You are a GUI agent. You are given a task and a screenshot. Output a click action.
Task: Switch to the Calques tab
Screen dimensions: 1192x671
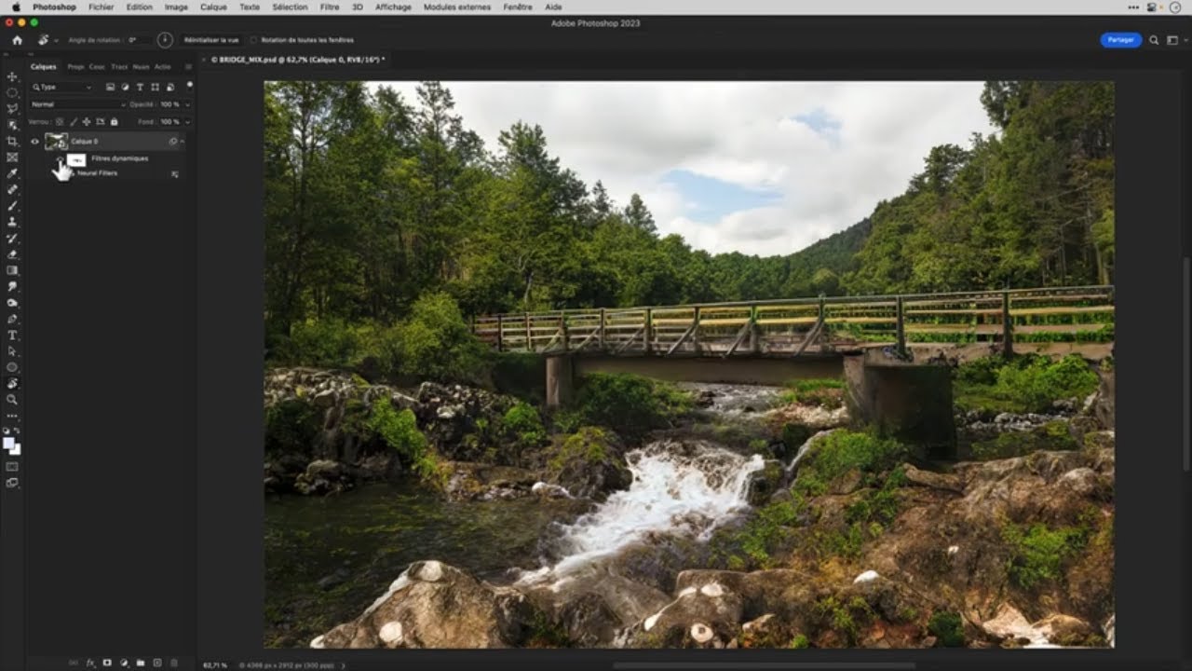43,67
